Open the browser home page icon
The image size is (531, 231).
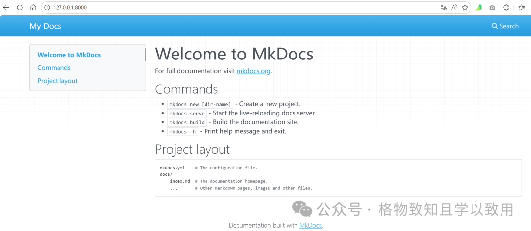pyautogui.click(x=33, y=7)
